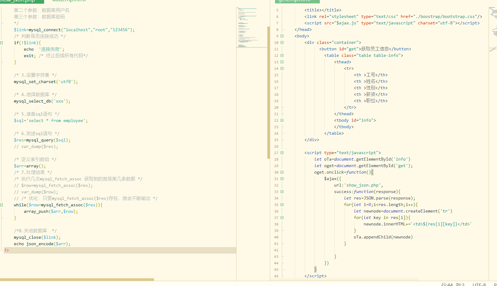Click the PHP editor horizontal scrollbar
497x286 pixels.
tap(77, 280)
